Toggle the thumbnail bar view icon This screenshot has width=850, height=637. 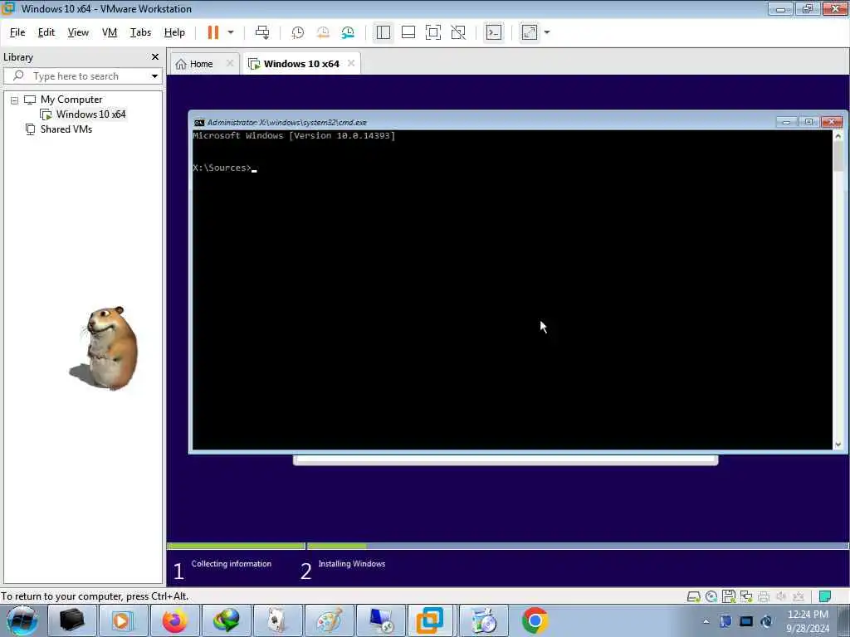tap(408, 32)
